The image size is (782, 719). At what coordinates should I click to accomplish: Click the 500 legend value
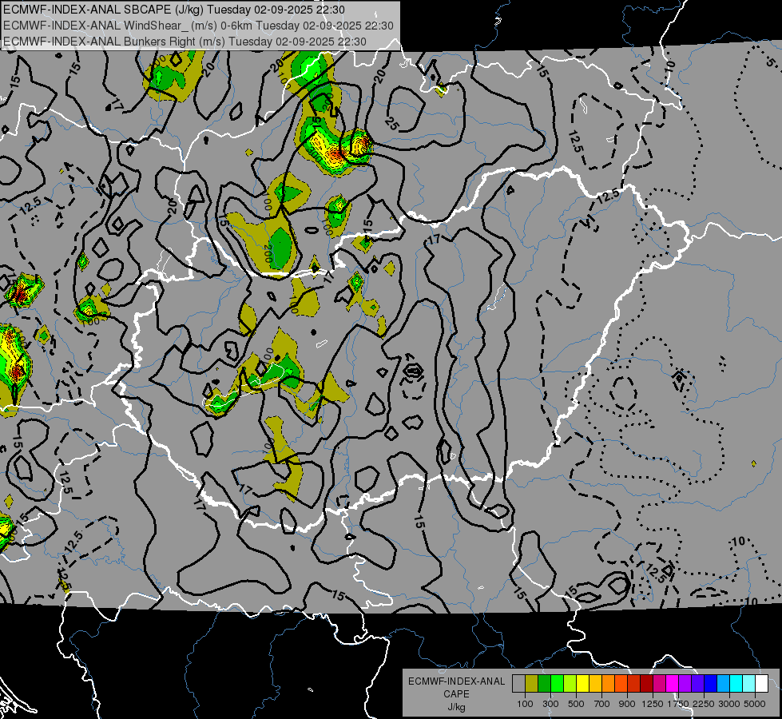pyautogui.click(x=576, y=704)
